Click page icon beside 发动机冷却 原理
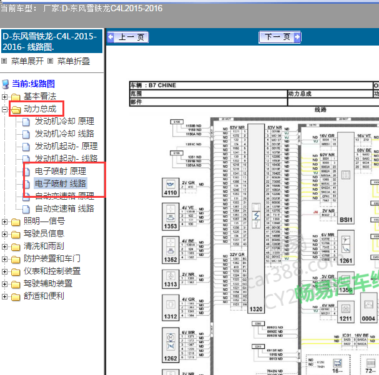This screenshot has width=379, height=375. pos(26,122)
